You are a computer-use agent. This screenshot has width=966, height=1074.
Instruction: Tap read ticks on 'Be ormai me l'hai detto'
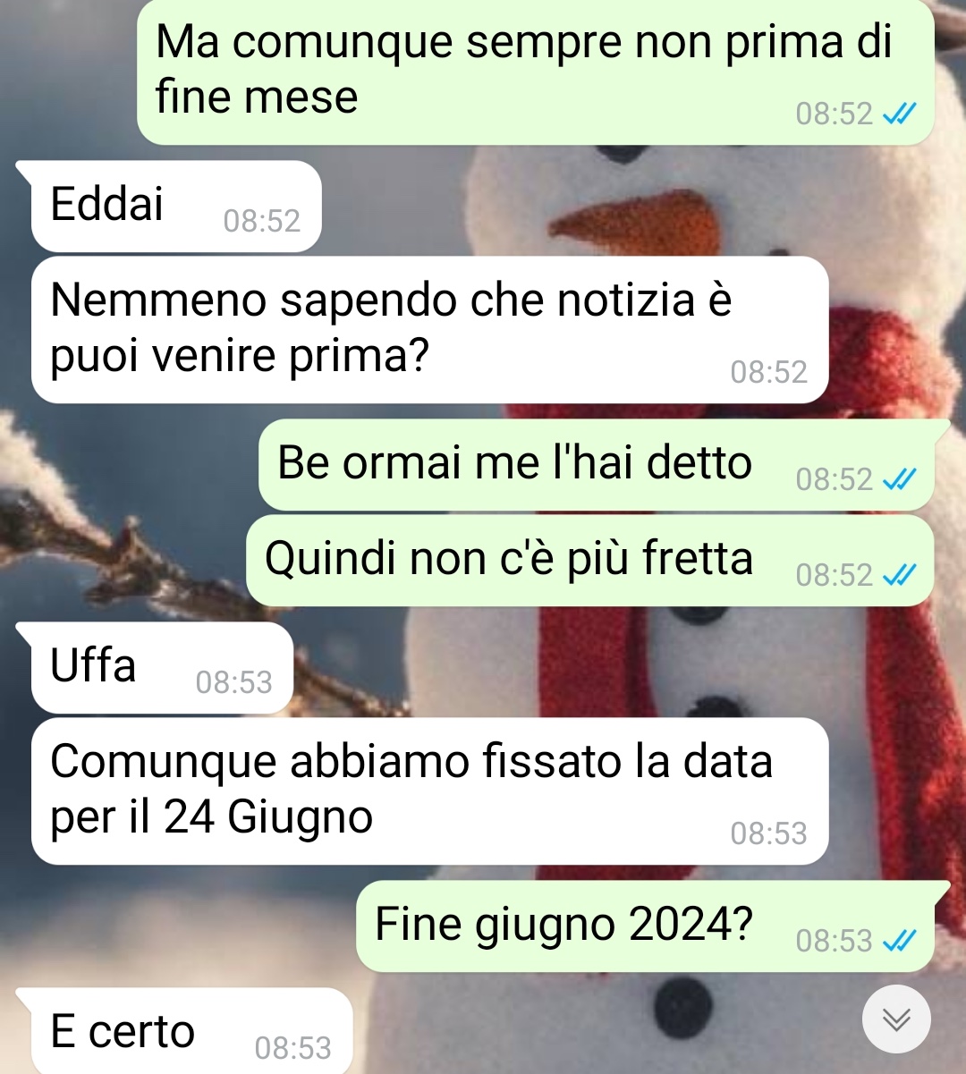(x=899, y=480)
